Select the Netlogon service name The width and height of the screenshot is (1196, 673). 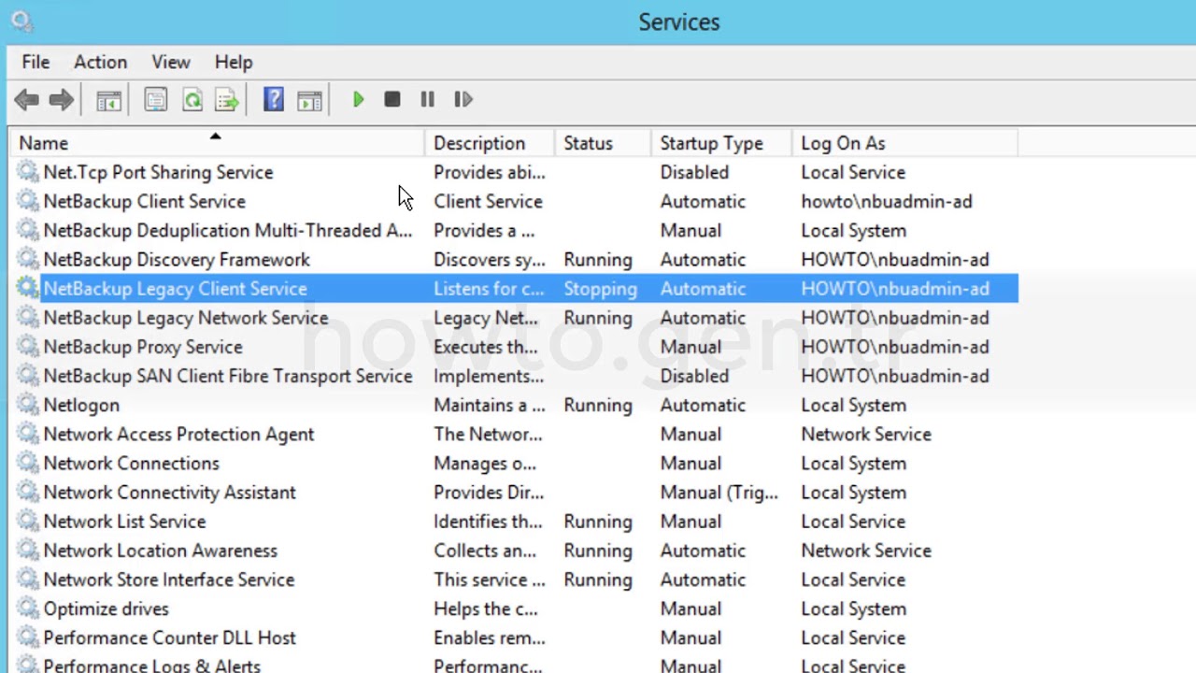click(x=81, y=405)
